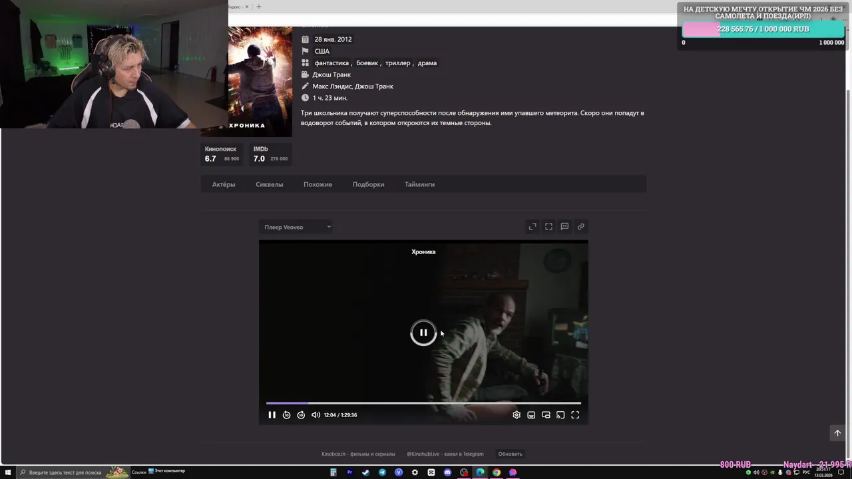The height and width of the screenshot is (479, 852).
Task: Close the current browser tab
Action: [x=247, y=7]
